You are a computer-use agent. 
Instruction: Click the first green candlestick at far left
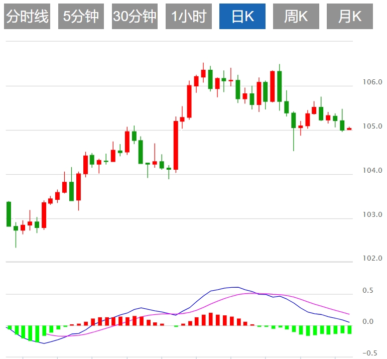tap(9, 214)
